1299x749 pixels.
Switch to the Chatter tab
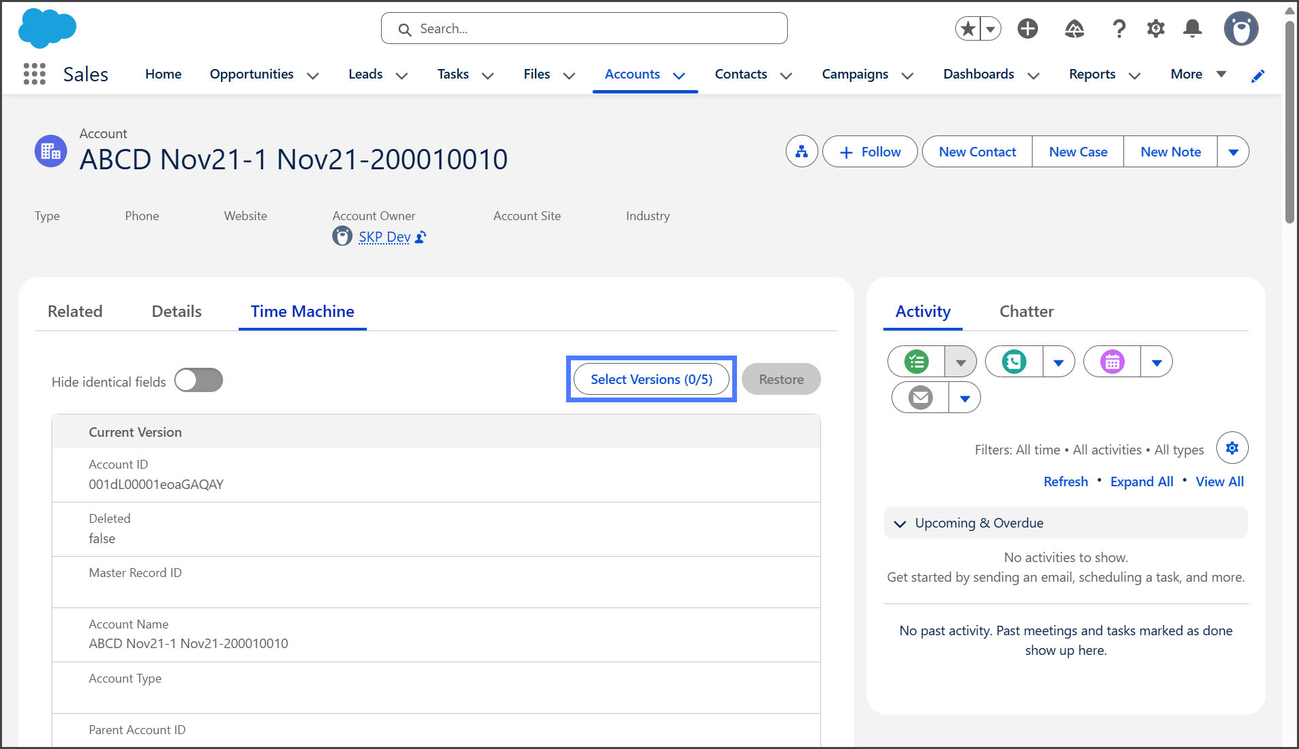pos(1026,312)
